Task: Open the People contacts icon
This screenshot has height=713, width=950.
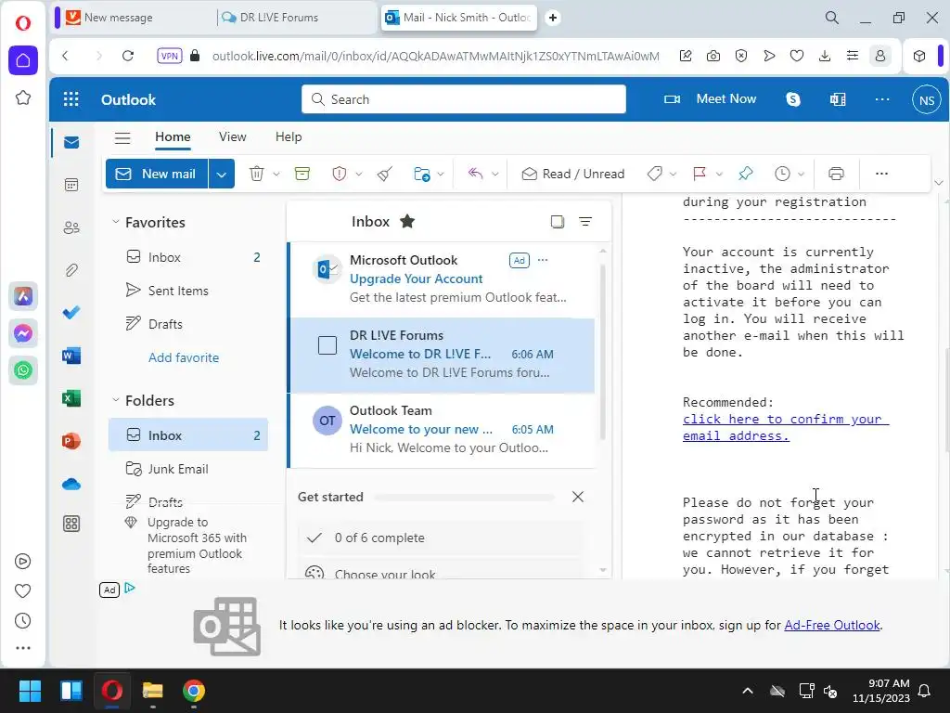Action: pyautogui.click(x=71, y=227)
